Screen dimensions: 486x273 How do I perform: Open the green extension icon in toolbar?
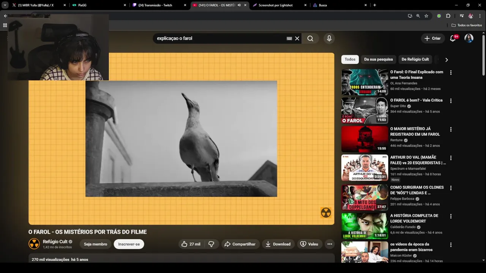click(x=439, y=16)
